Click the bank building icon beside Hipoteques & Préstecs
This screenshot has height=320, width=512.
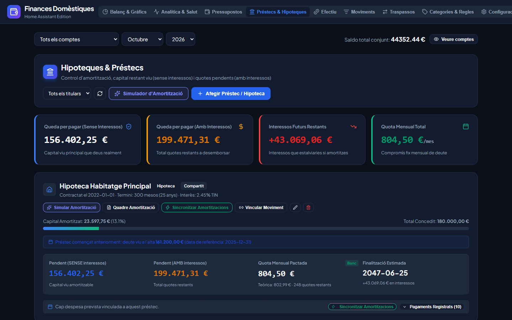pos(50,72)
